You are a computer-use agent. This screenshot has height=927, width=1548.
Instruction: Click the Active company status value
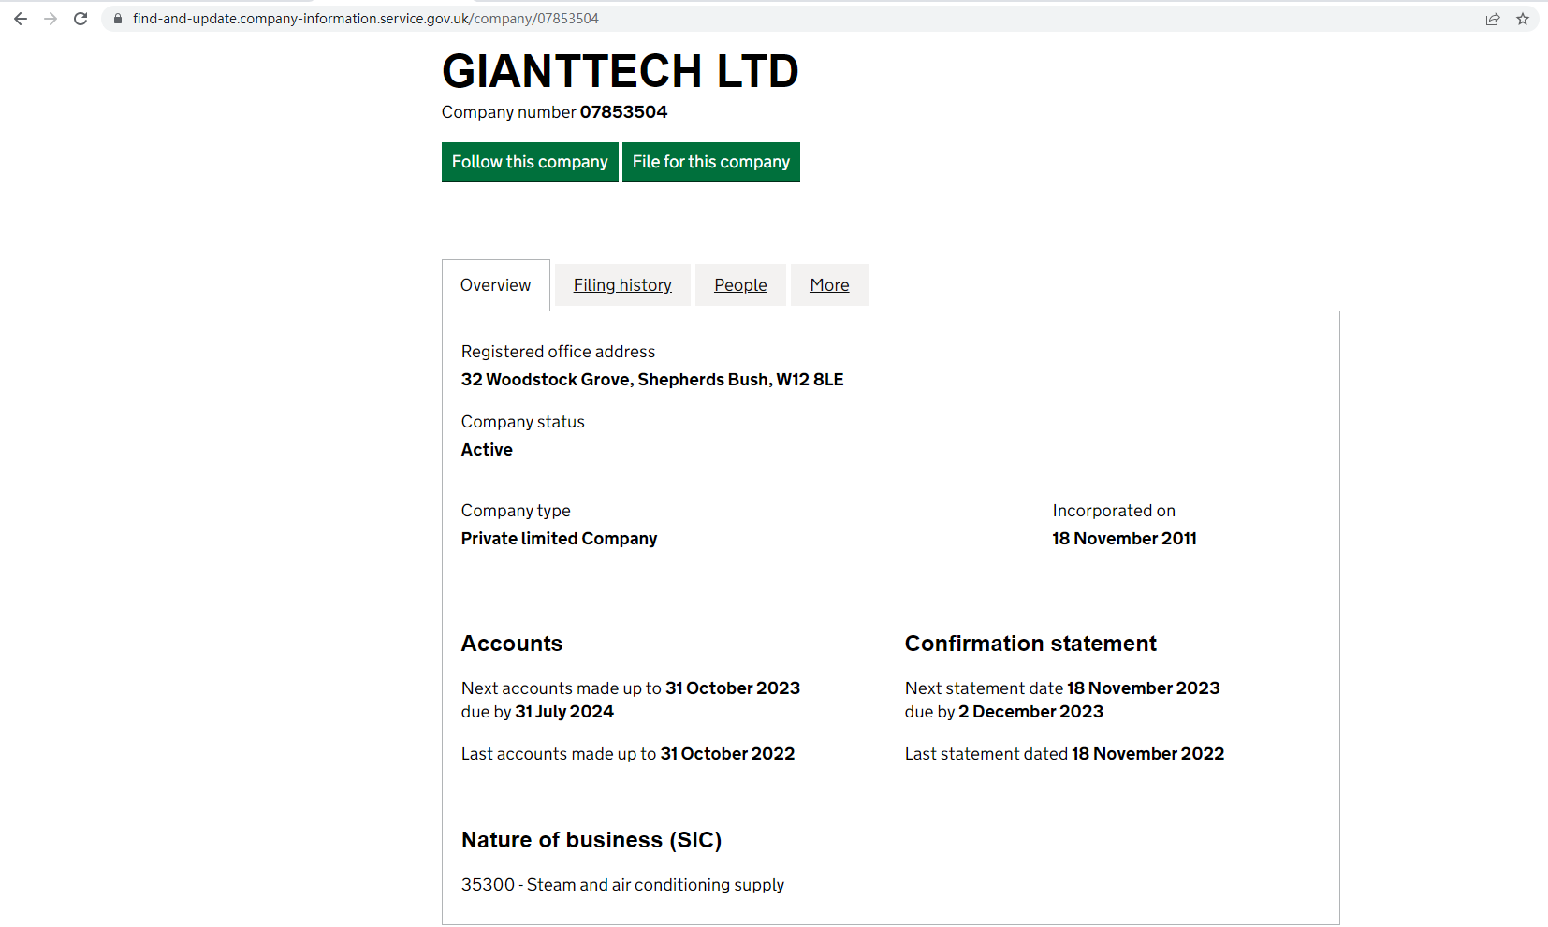[x=487, y=450]
